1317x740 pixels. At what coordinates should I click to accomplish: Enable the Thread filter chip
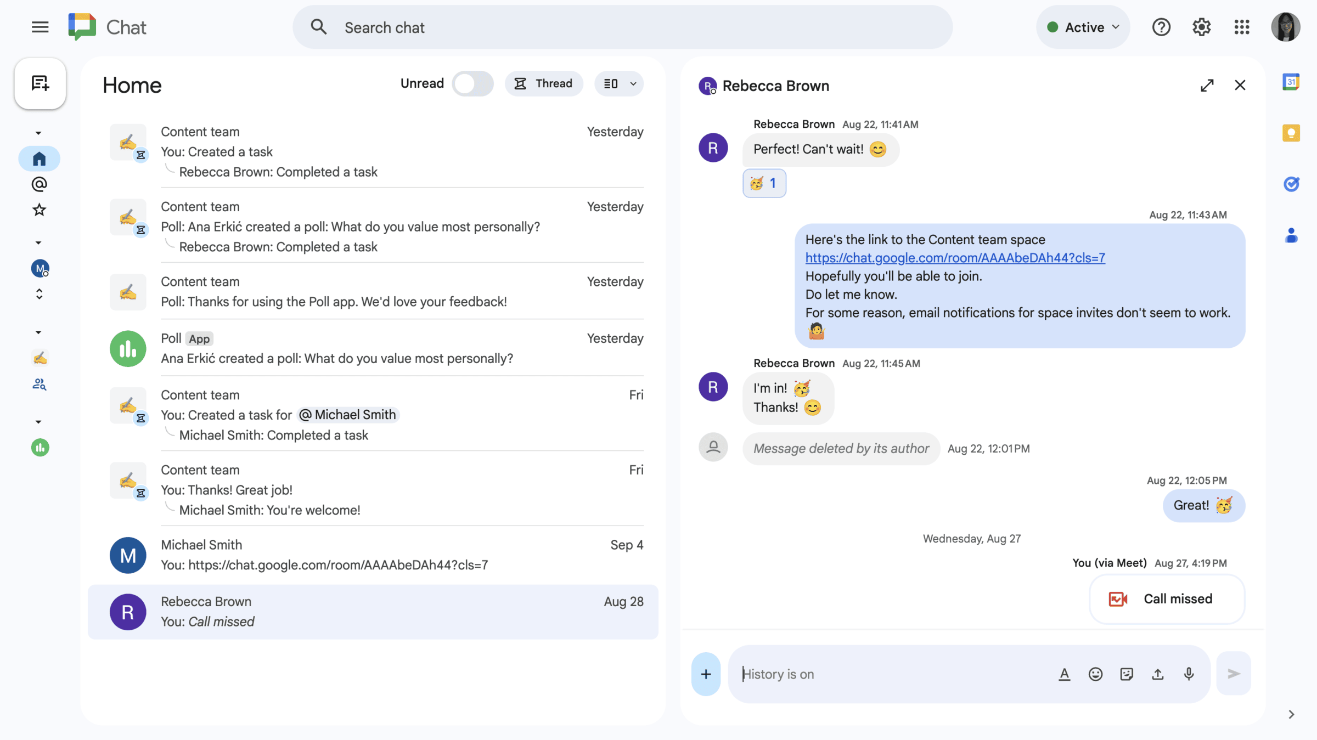[544, 83]
